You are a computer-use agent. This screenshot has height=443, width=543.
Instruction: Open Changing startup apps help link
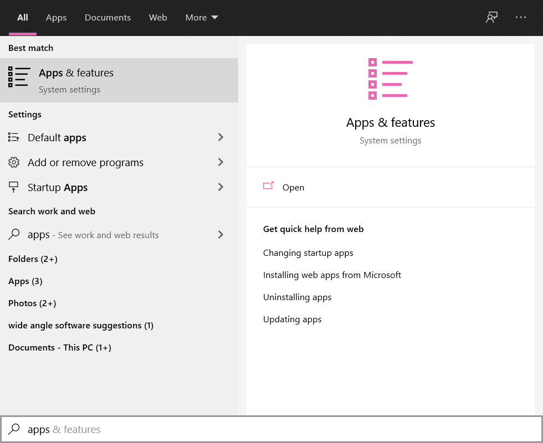pyautogui.click(x=308, y=253)
